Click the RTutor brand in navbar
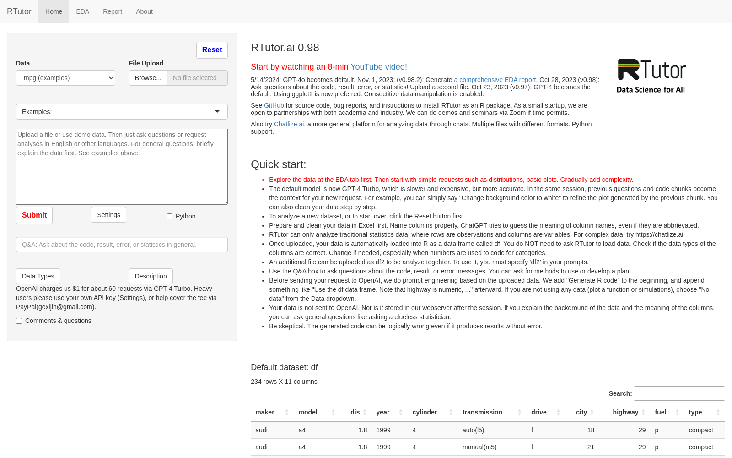 pyautogui.click(x=19, y=11)
